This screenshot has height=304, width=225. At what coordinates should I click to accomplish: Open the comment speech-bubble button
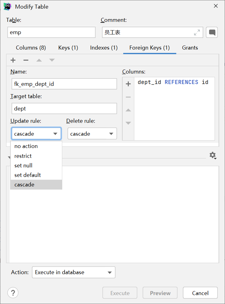point(212,32)
